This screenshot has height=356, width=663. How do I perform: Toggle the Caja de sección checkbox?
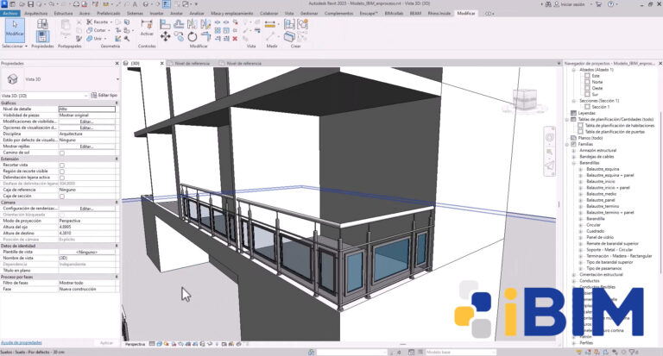(61, 197)
